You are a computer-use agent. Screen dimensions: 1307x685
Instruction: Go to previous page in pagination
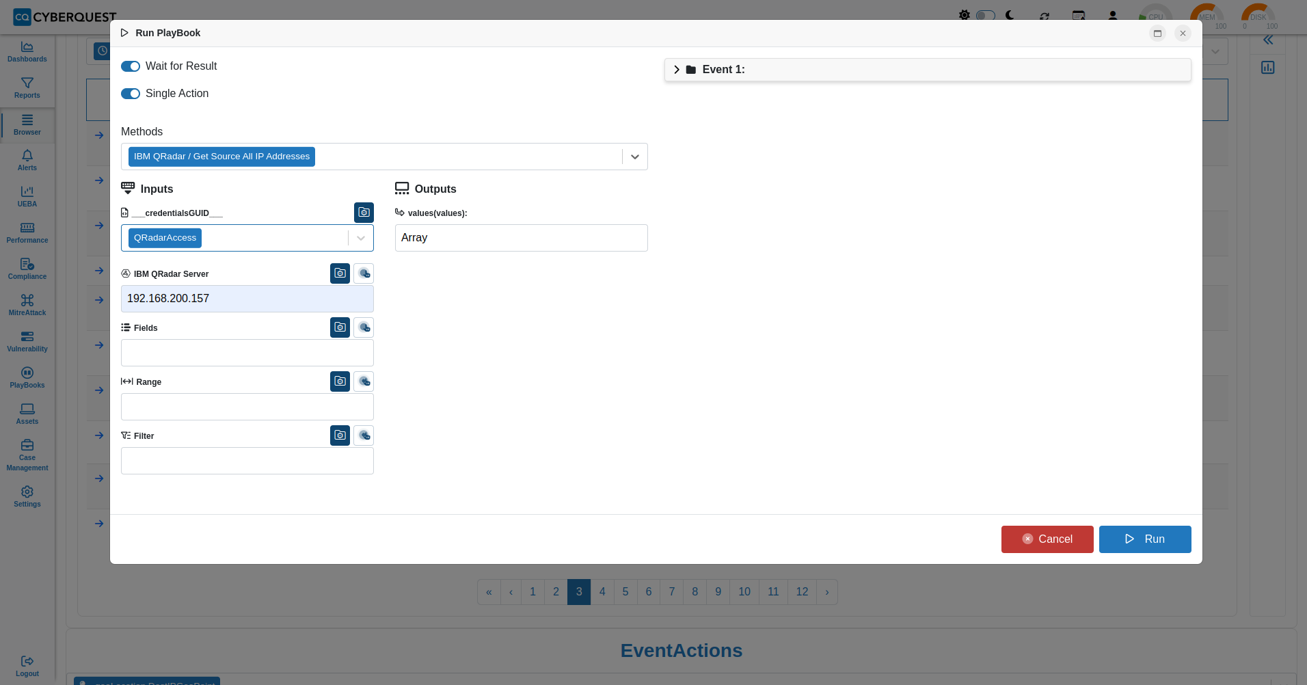click(511, 592)
